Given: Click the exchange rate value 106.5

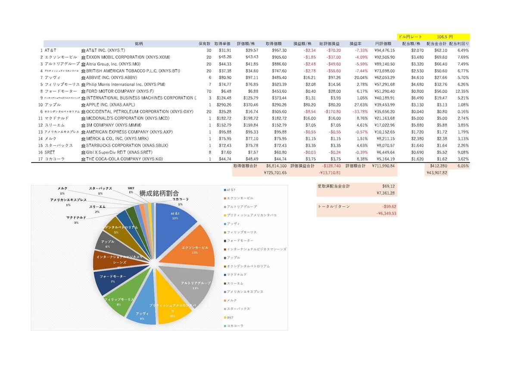Looking at the screenshot, I should pos(442,37).
